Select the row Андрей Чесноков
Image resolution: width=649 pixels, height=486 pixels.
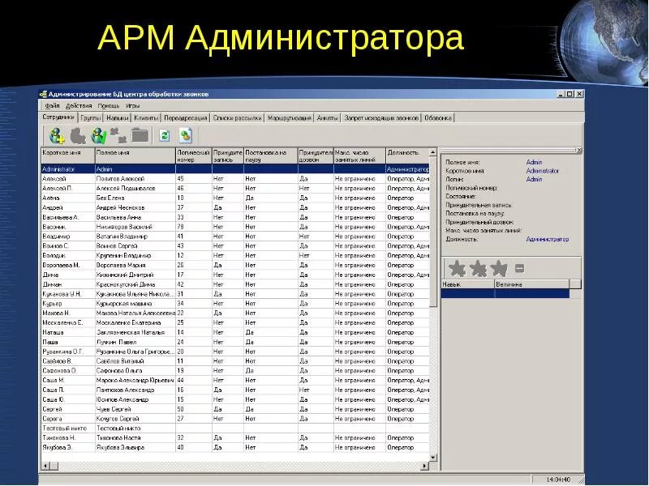point(234,207)
